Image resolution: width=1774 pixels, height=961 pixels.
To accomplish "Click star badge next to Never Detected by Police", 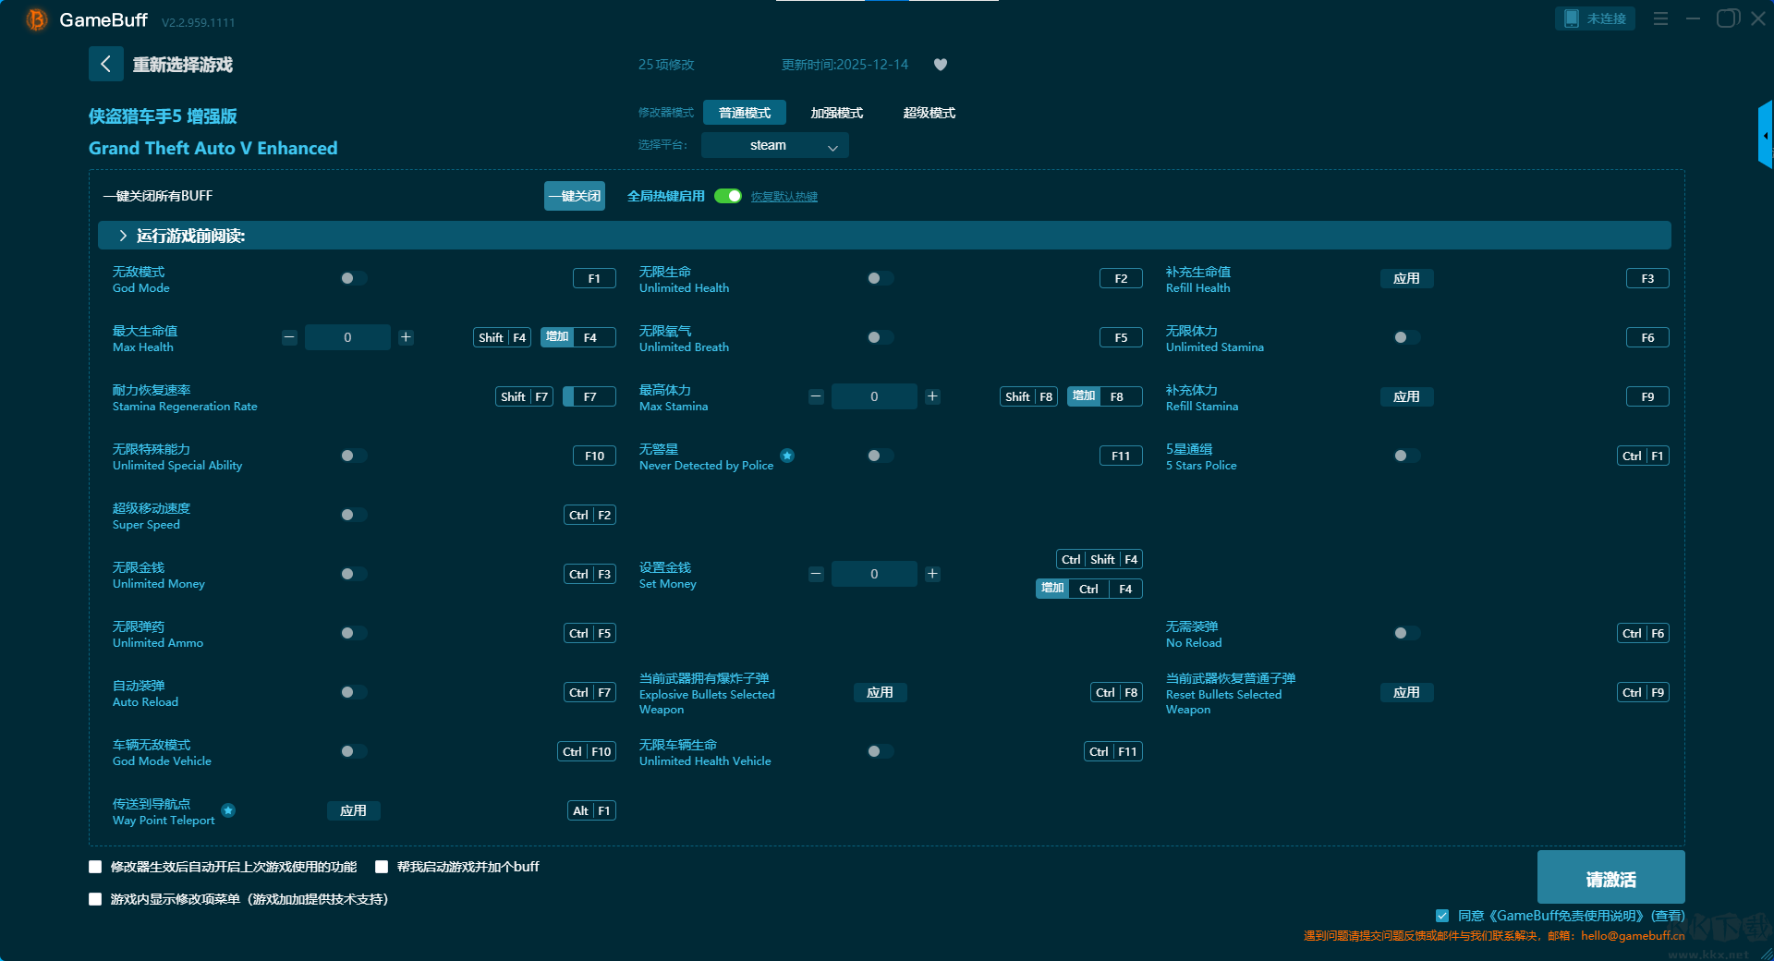I will [x=787, y=456].
